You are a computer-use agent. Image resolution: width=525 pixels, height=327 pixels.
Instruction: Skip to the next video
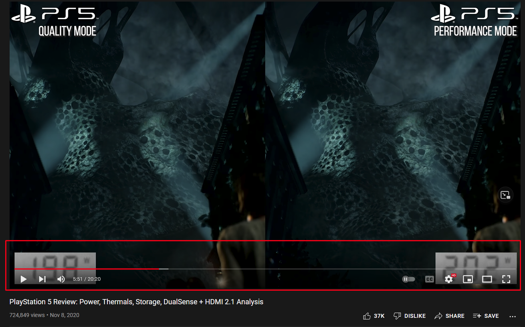pyautogui.click(x=42, y=279)
